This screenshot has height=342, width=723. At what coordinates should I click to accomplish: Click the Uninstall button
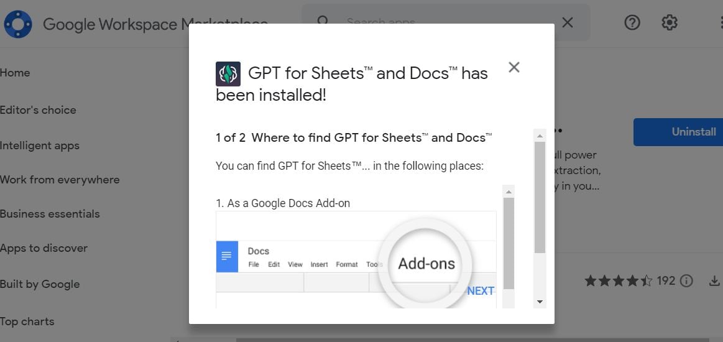point(678,132)
